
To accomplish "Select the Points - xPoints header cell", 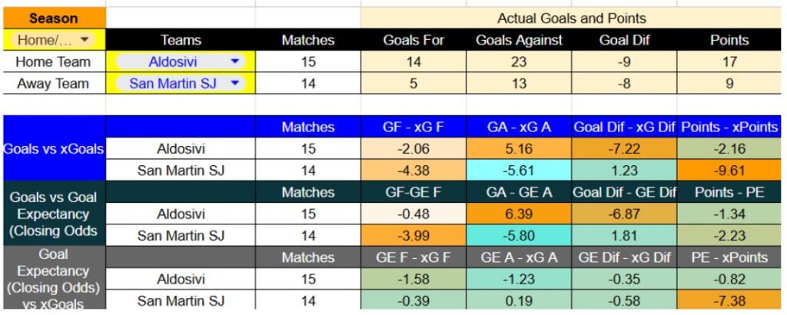I will (x=729, y=127).
